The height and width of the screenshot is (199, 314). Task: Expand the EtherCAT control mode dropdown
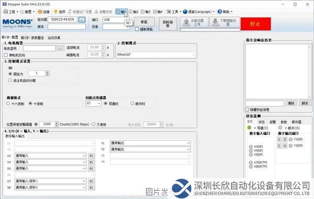tap(155, 54)
